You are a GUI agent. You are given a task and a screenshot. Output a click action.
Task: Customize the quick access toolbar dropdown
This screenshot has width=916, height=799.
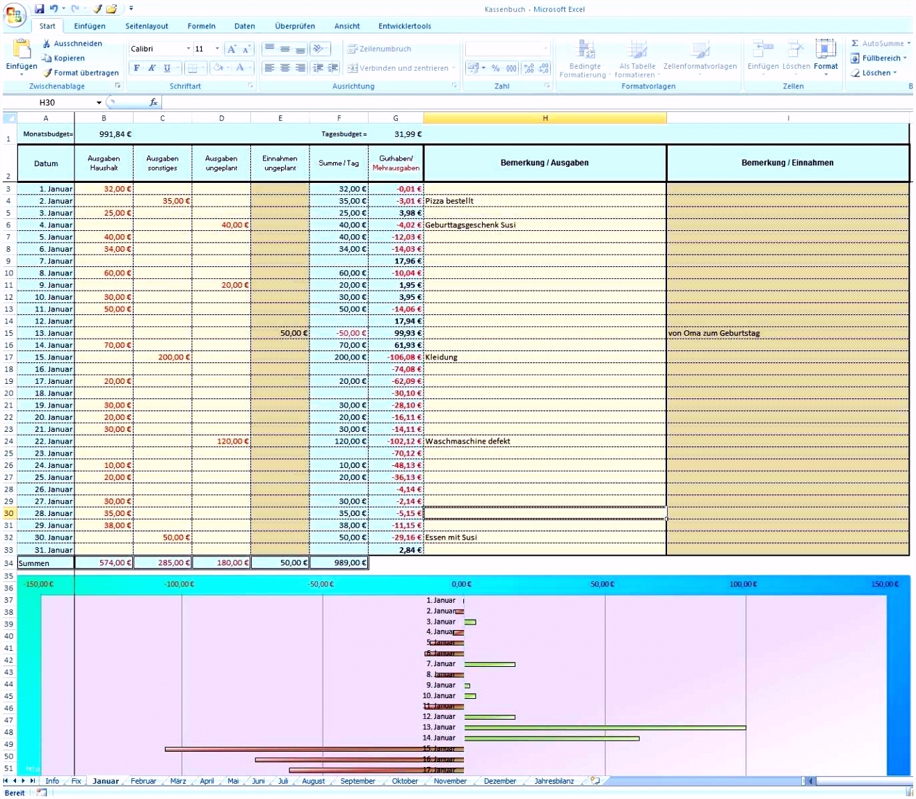[x=131, y=9]
